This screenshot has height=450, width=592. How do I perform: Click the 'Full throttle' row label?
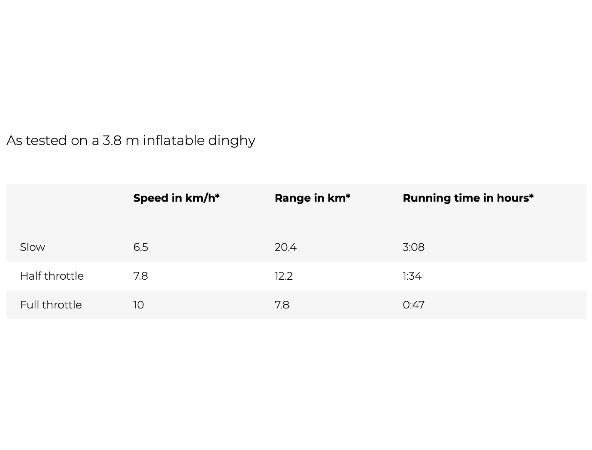click(51, 305)
